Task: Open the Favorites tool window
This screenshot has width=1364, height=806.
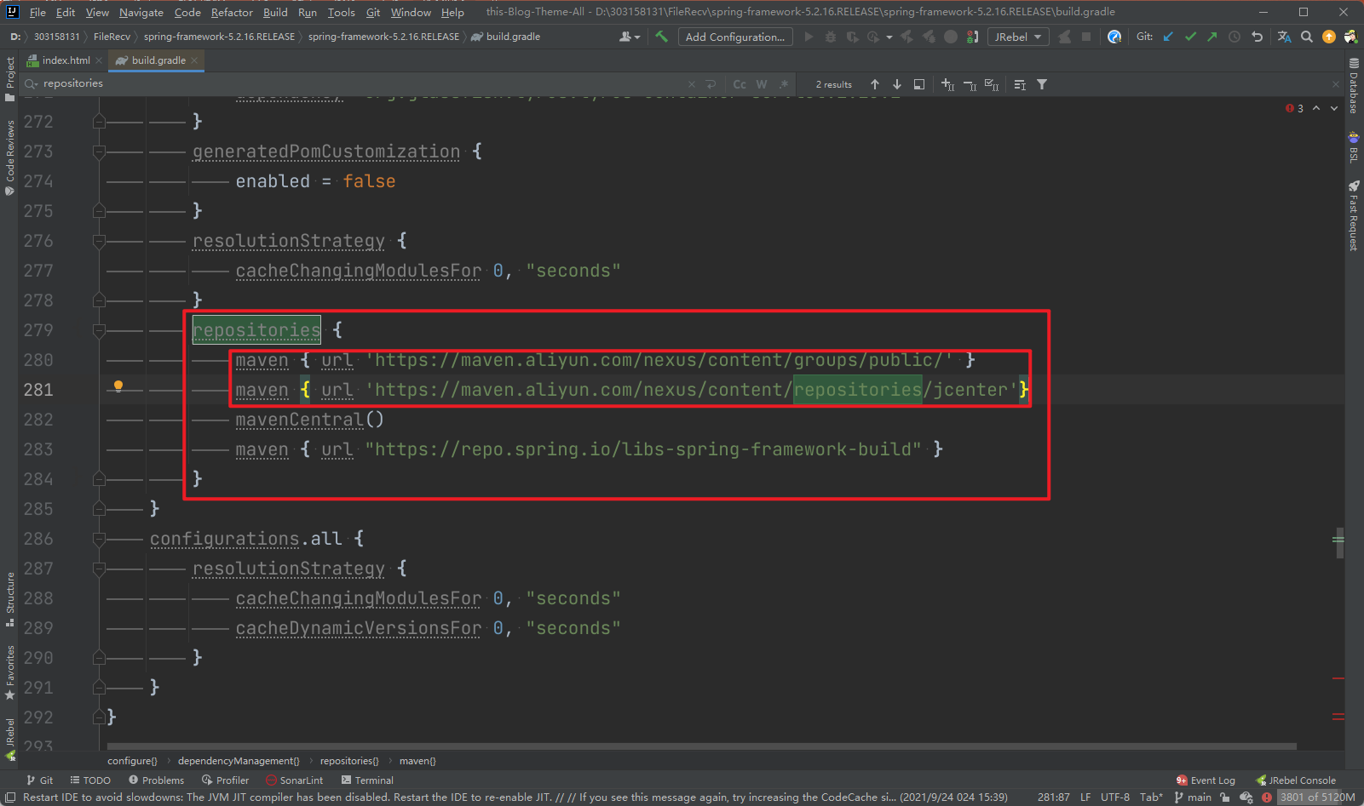Action: 9,672
